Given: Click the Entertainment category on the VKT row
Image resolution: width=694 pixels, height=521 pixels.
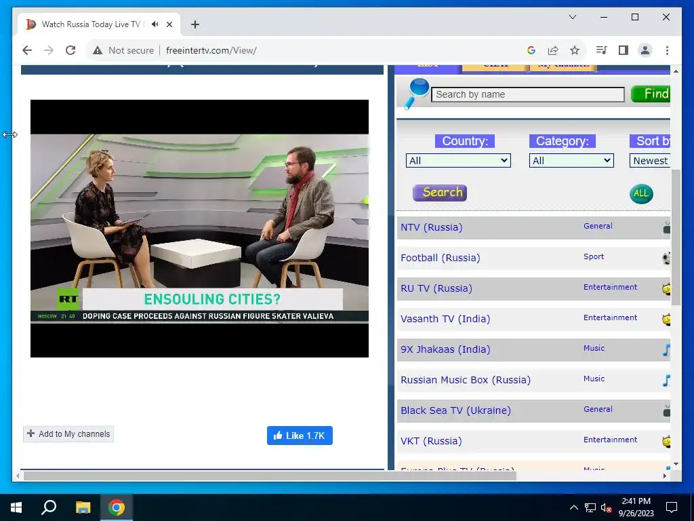Looking at the screenshot, I should tap(611, 440).
